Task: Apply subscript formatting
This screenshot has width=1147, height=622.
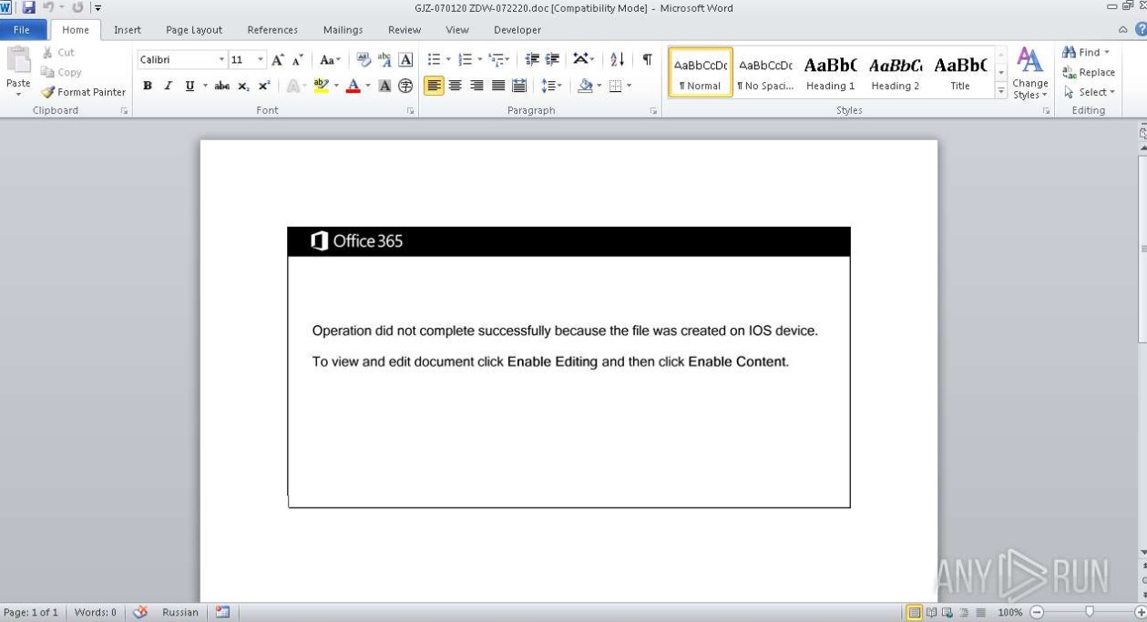Action: (x=243, y=86)
